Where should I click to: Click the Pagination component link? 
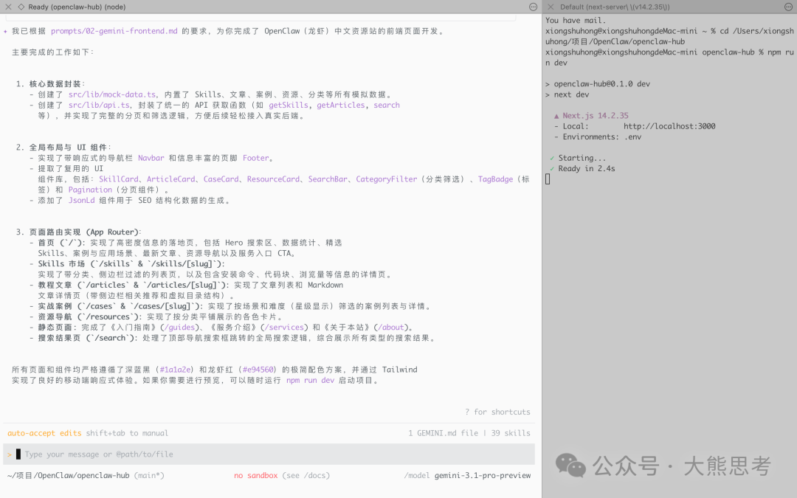[x=90, y=189]
